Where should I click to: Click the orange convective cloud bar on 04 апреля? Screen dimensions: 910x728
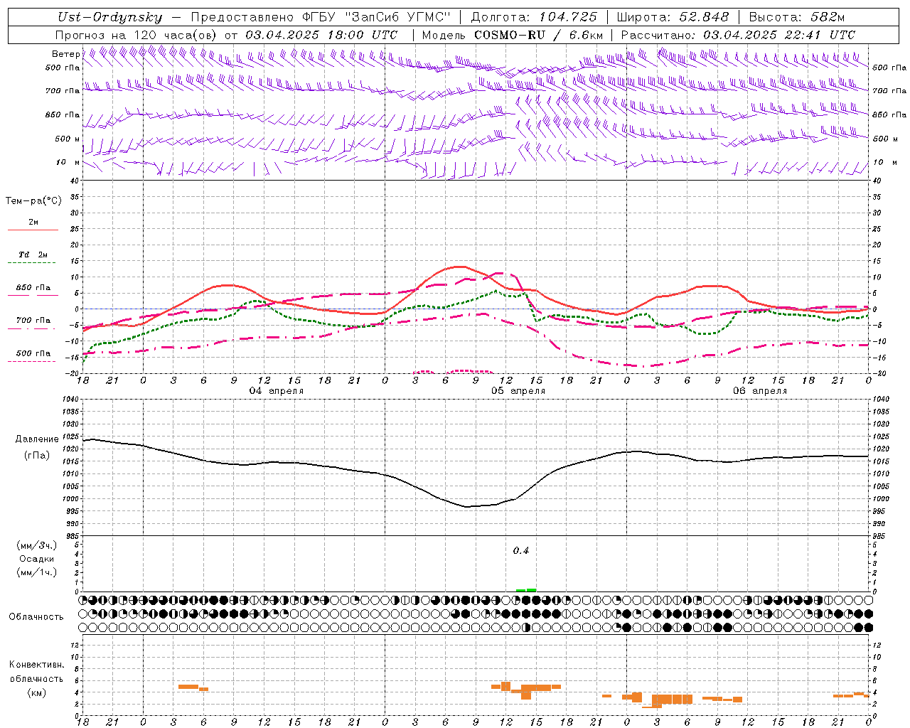193,687
